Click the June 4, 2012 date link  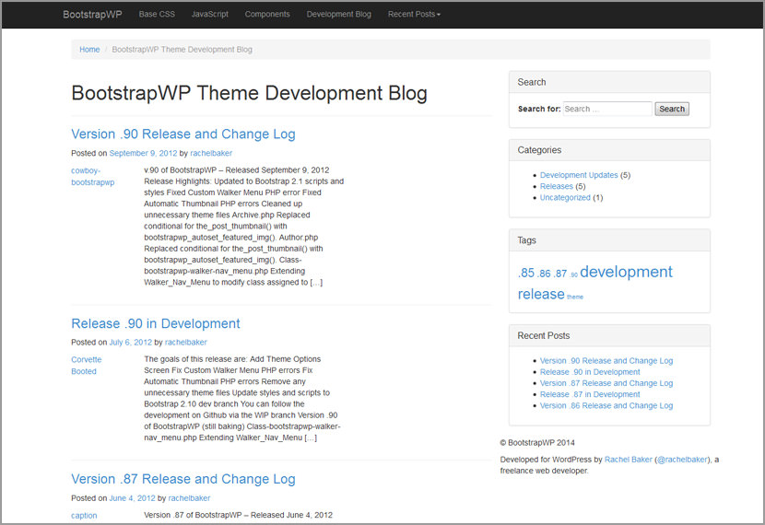point(132,498)
